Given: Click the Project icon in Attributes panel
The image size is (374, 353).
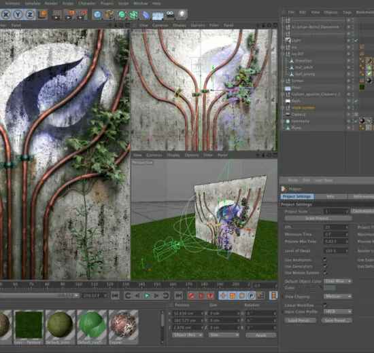Looking at the screenshot, I should 284,189.
